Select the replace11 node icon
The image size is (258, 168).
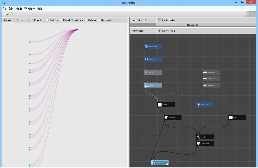point(205,85)
